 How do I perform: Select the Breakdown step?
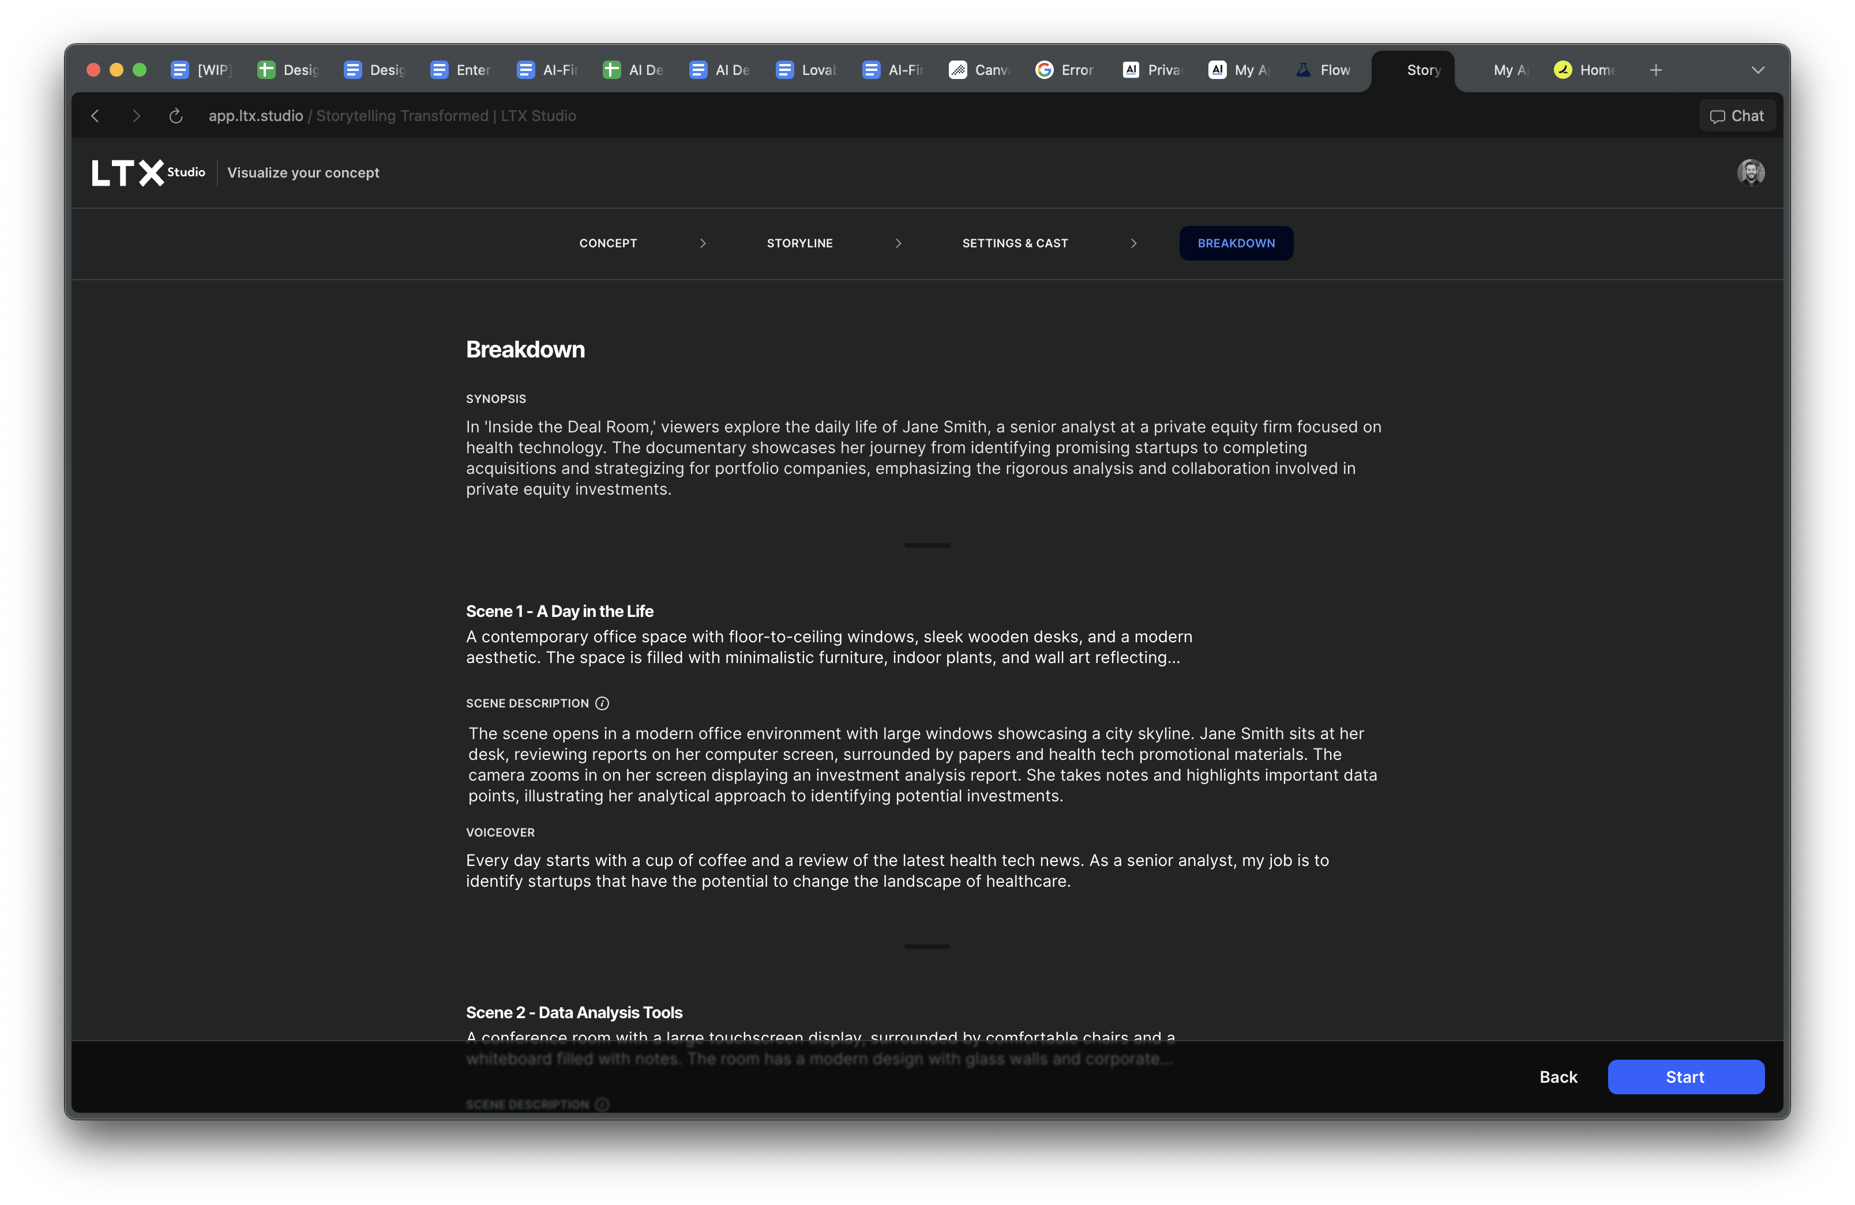click(1236, 243)
